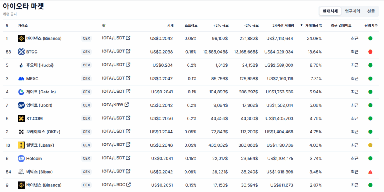Open 바이낸스 (Binance) link in first row
The image size is (384, 192).
tap(44, 39)
